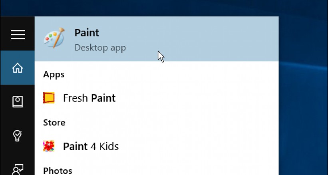Open the Home section in sidebar
328x175 pixels.
(18, 68)
